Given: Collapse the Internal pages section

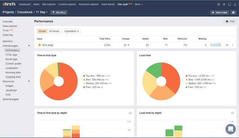Looking at the screenshot, I should tap(29, 46).
